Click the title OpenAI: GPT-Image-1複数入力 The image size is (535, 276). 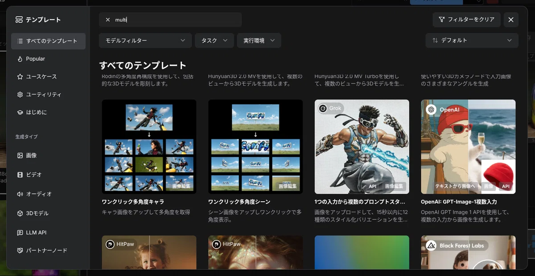tap(459, 202)
